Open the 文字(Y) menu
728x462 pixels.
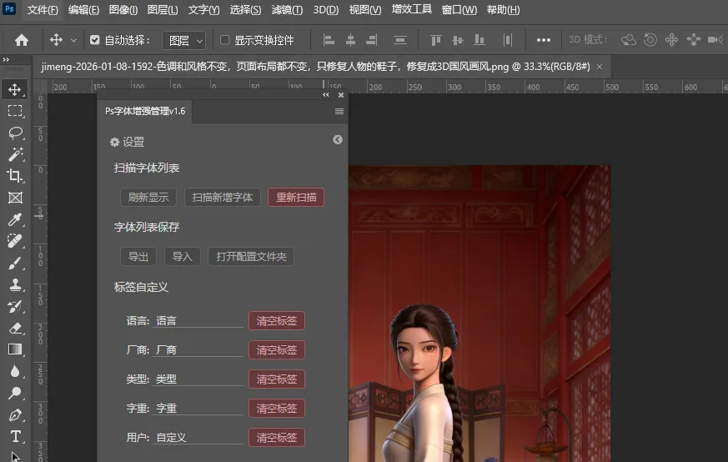tap(203, 10)
